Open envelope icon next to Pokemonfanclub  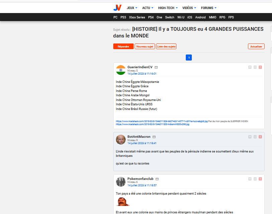(x=157, y=179)
